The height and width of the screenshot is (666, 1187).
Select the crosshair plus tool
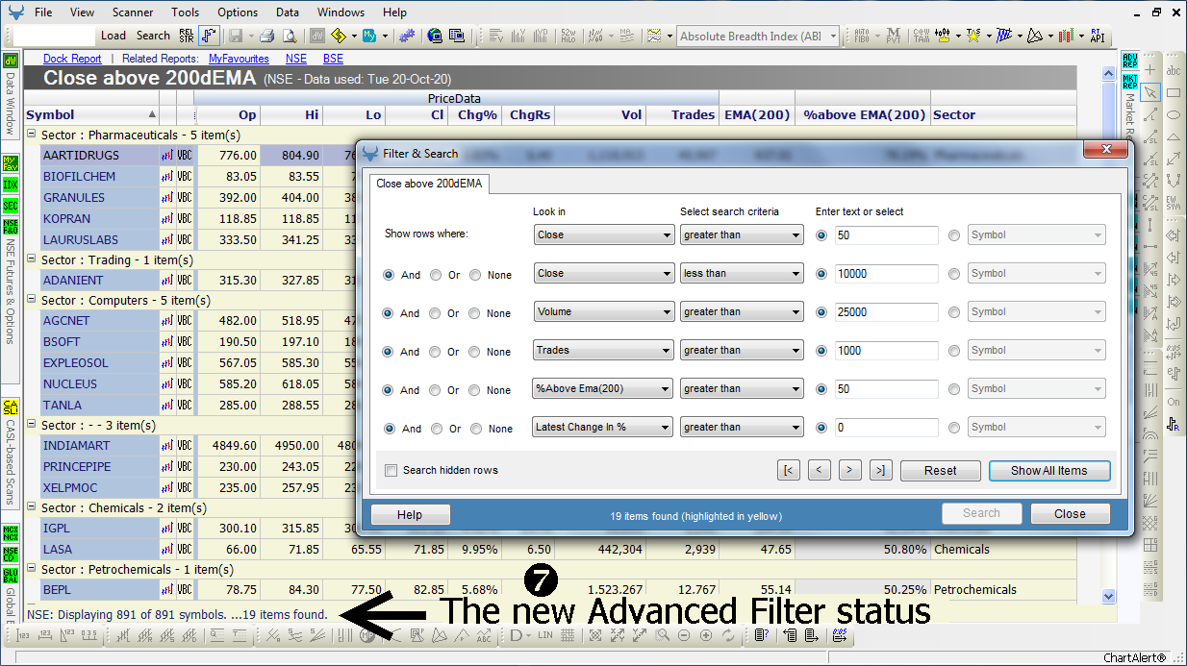pos(1150,71)
